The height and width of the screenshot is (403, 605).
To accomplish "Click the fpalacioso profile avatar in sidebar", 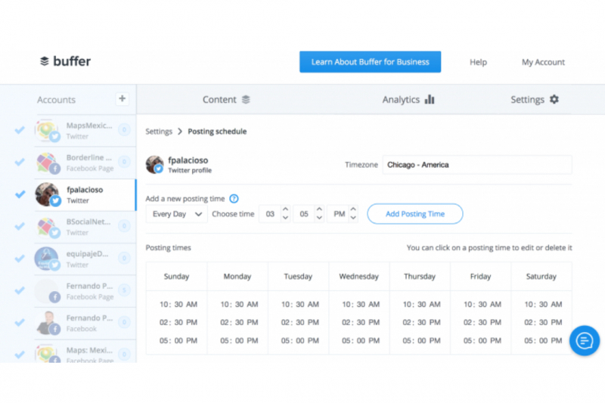I will [x=48, y=194].
